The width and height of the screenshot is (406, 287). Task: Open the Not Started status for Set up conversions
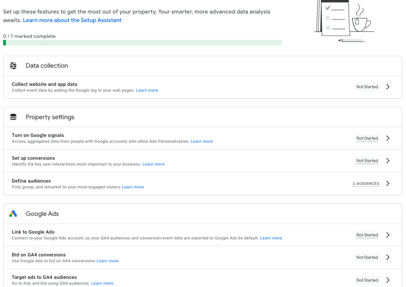point(367,161)
